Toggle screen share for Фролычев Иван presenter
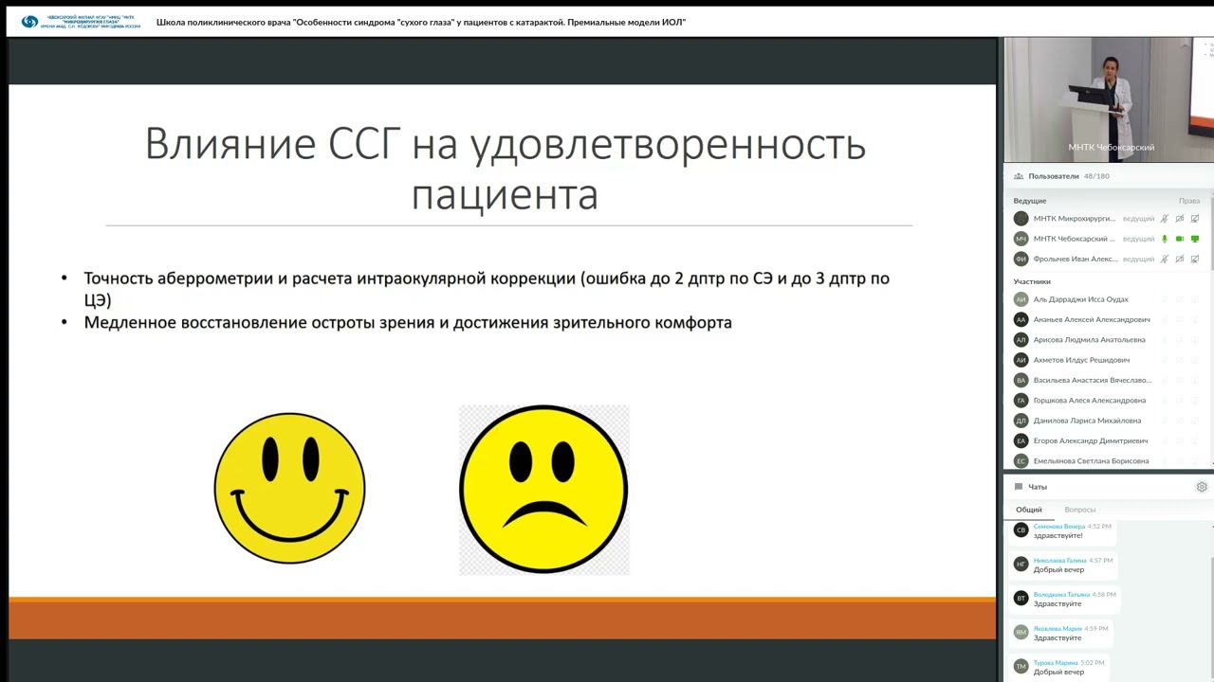The height and width of the screenshot is (682, 1214). click(1195, 259)
